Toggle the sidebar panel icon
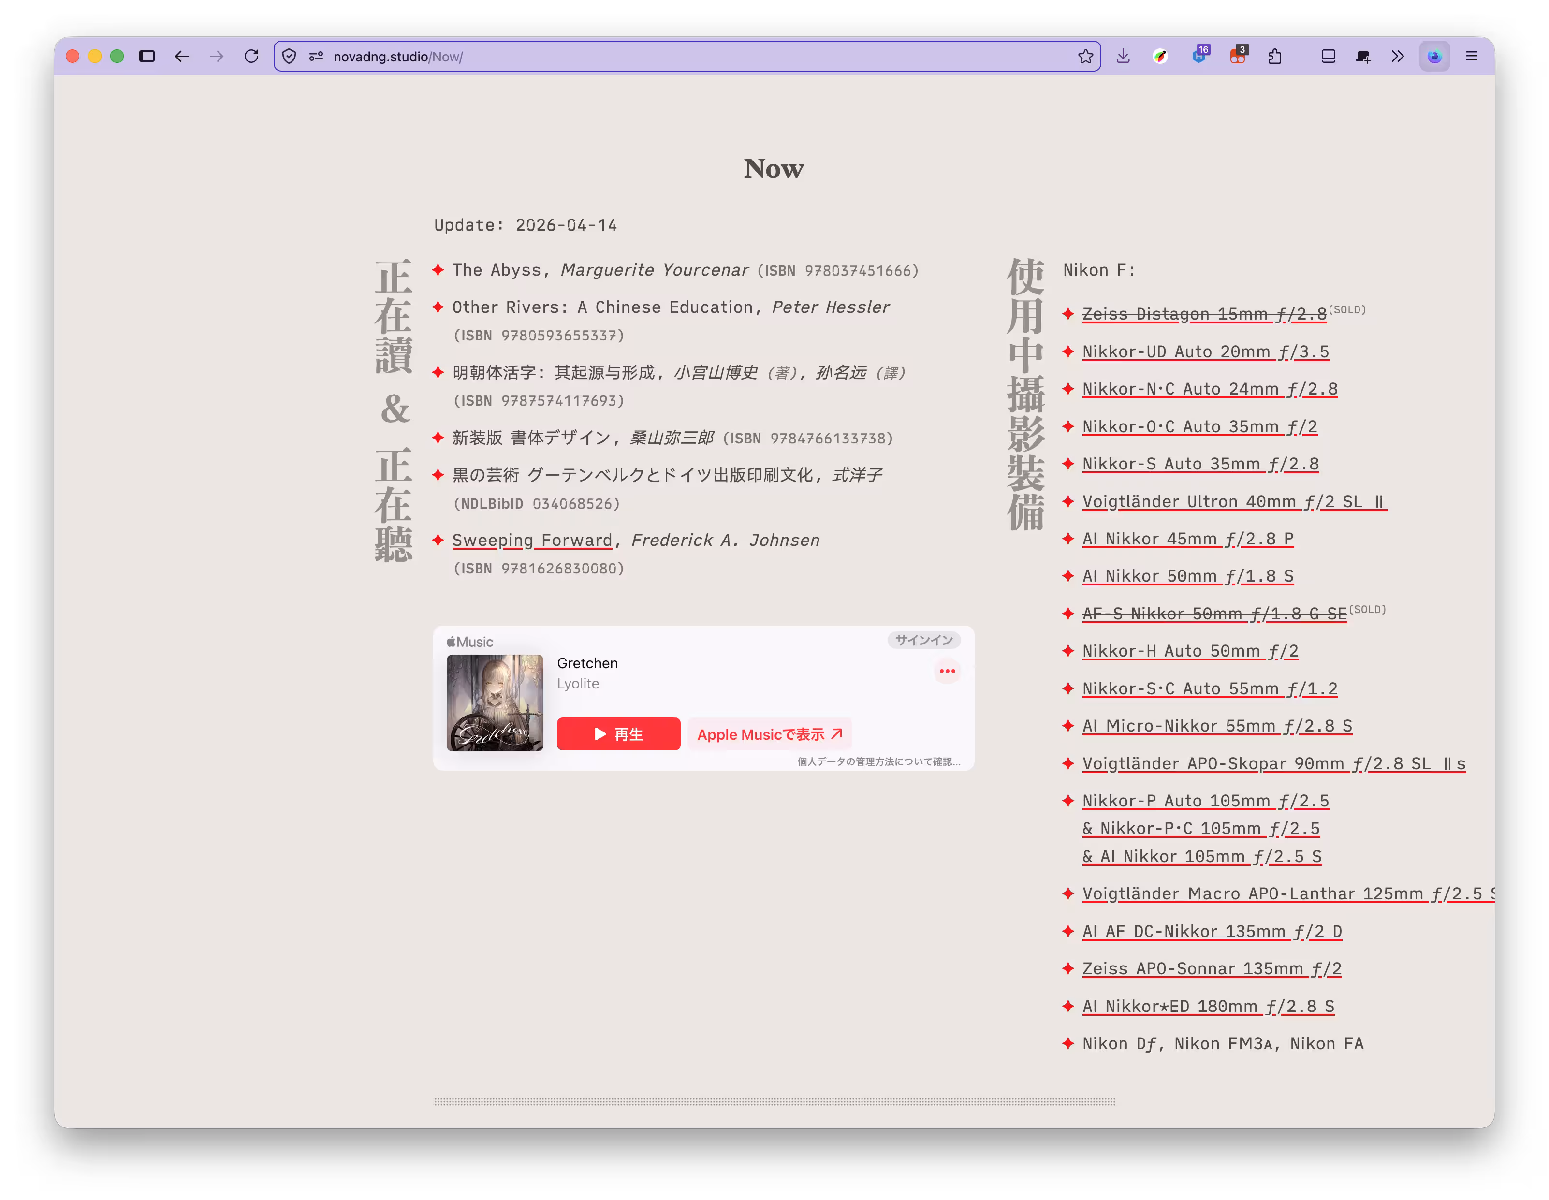Viewport: 1549px width, 1200px height. tap(147, 56)
